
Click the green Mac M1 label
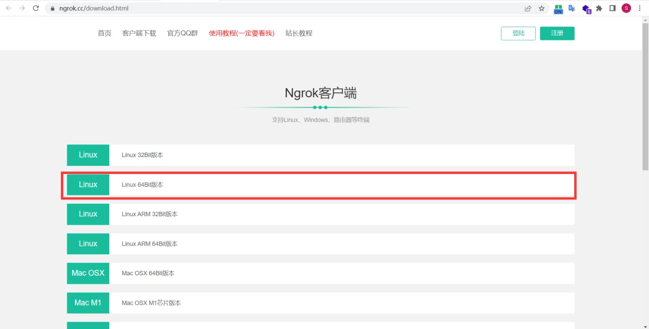(x=88, y=303)
